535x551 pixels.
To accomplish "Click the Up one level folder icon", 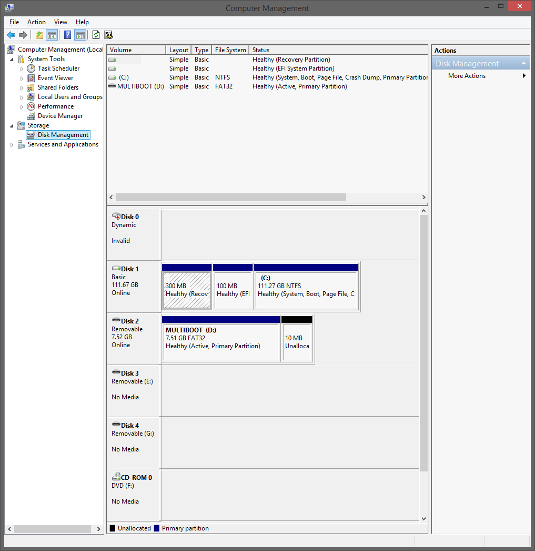I will tap(39, 35).
